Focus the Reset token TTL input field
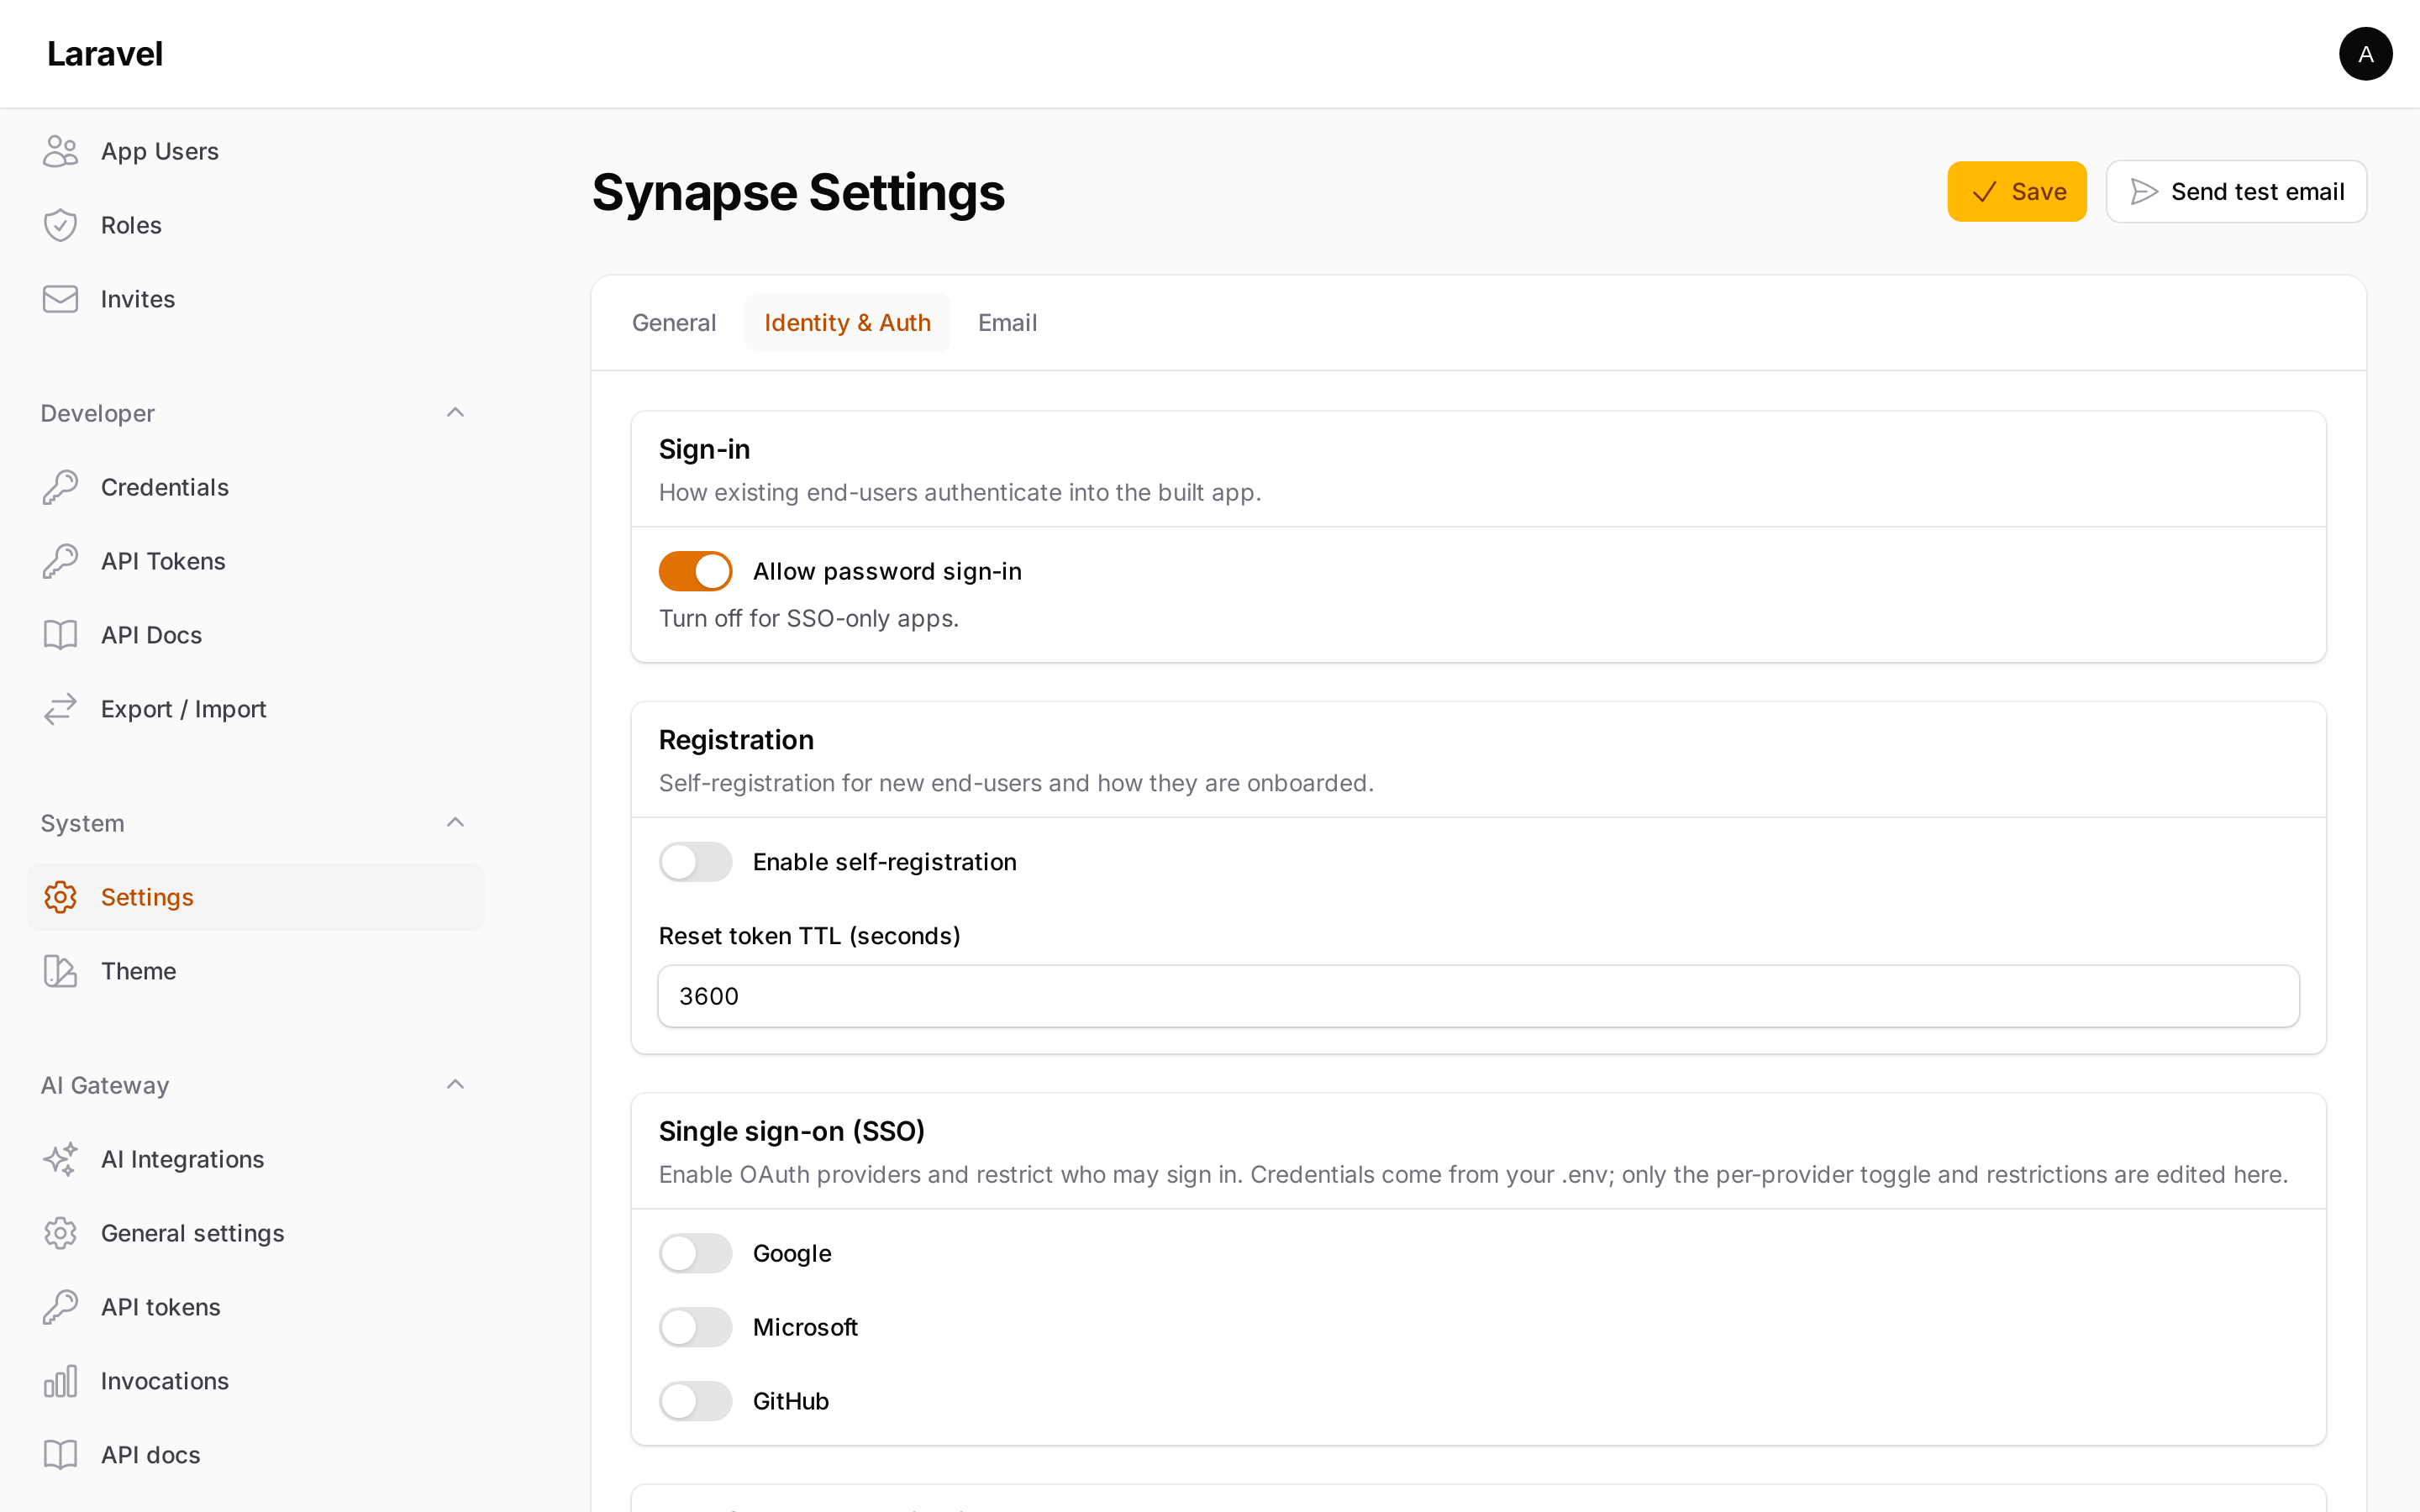The height and width of the screenshot is (1512, 2420). coord(1478,996)
